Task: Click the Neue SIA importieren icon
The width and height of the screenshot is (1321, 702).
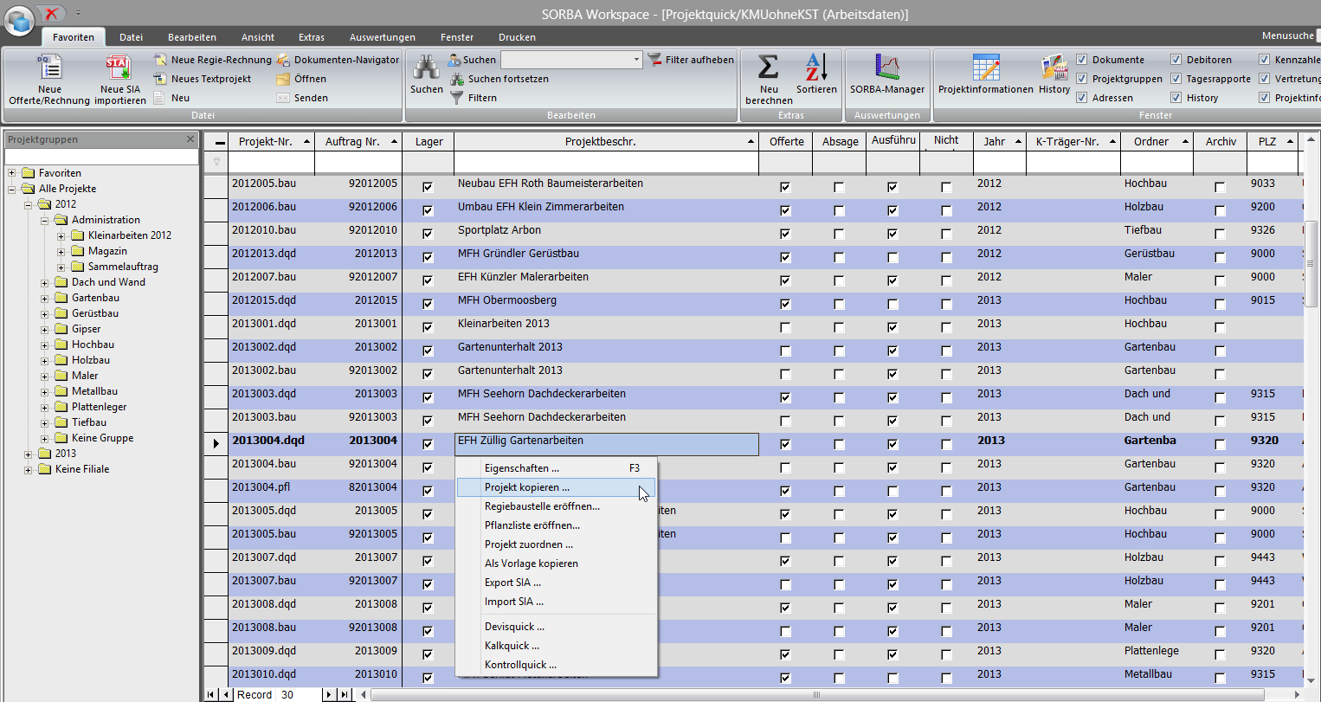Action: (119, 67)
